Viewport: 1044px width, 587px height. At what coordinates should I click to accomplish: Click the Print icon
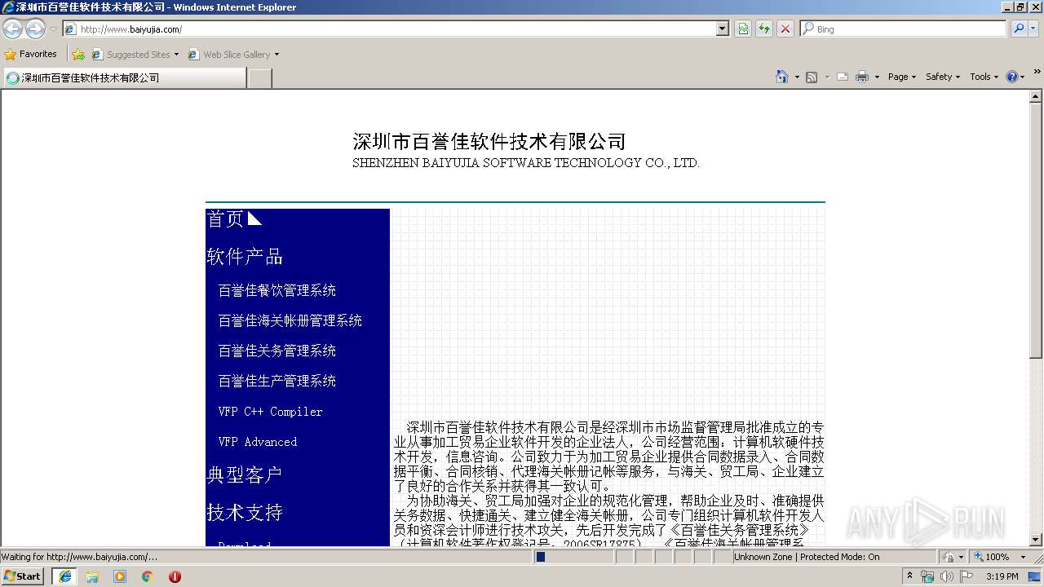click(862, 77)
